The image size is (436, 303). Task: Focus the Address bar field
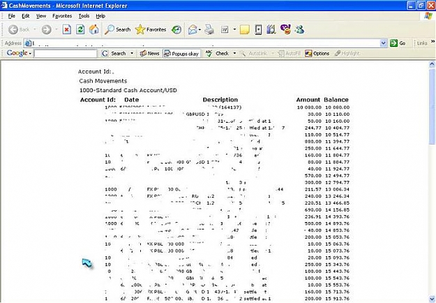[206, 43]
